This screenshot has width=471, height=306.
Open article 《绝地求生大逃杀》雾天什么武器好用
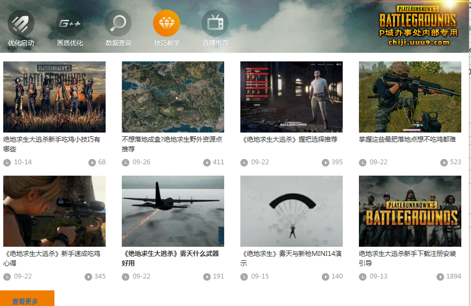click(x=170, y=258)
